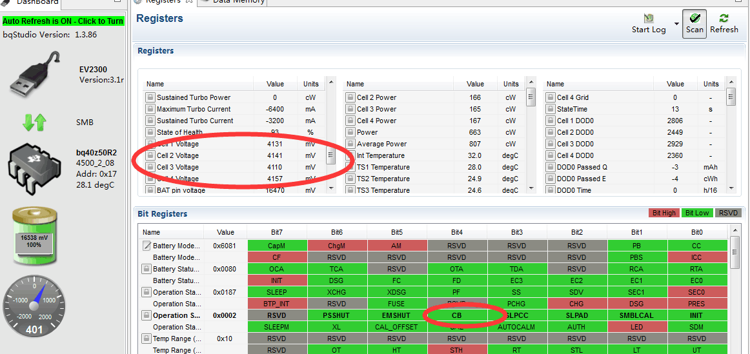Select the 2806 Cell 1 DOD0 value
Viewport: 750px width, 354px height.
[675, 121]
